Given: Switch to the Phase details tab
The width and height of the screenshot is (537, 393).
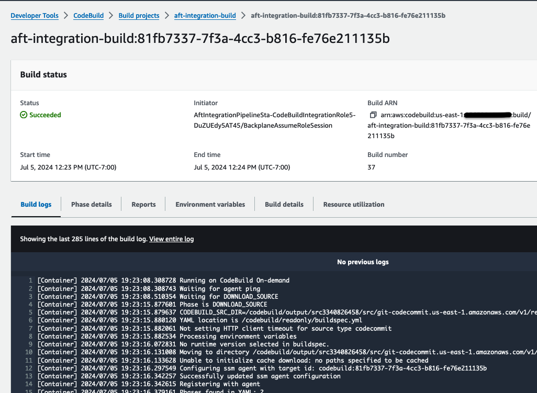Looking at the screenshot, I should [x=91, y=204].
